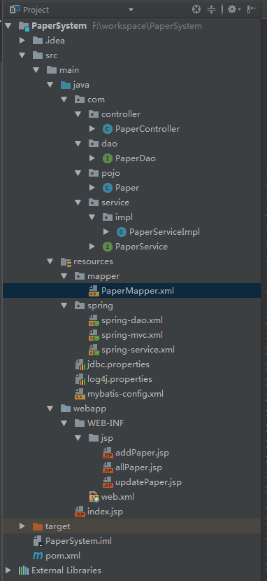Collapse the main folder arrow
267x581 pixels.
tap(36, 70)
